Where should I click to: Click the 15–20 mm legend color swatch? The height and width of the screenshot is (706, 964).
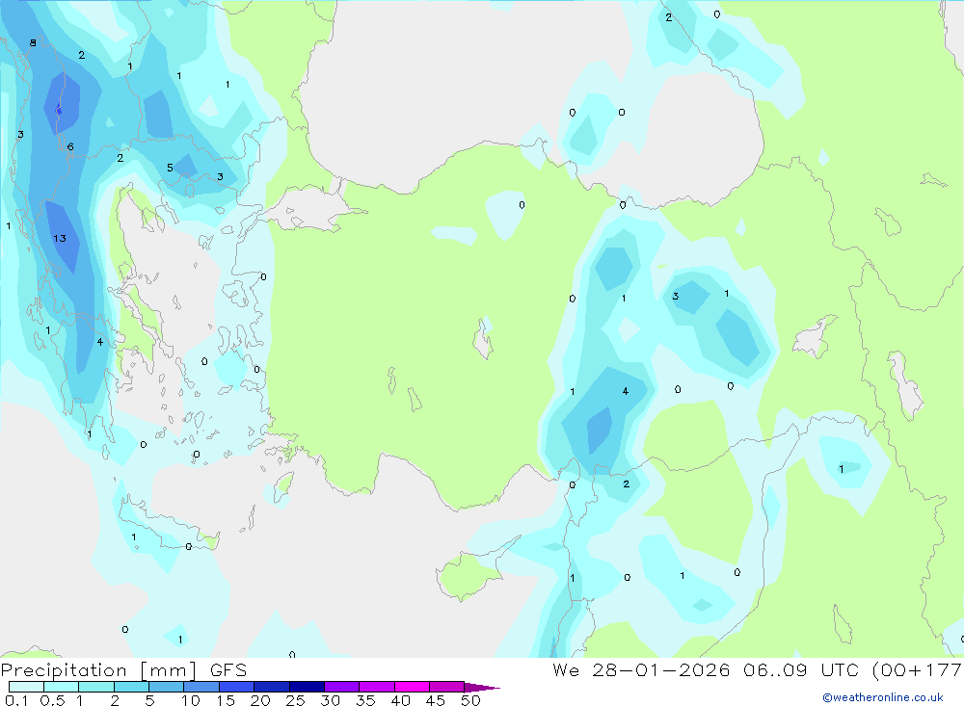236,687
